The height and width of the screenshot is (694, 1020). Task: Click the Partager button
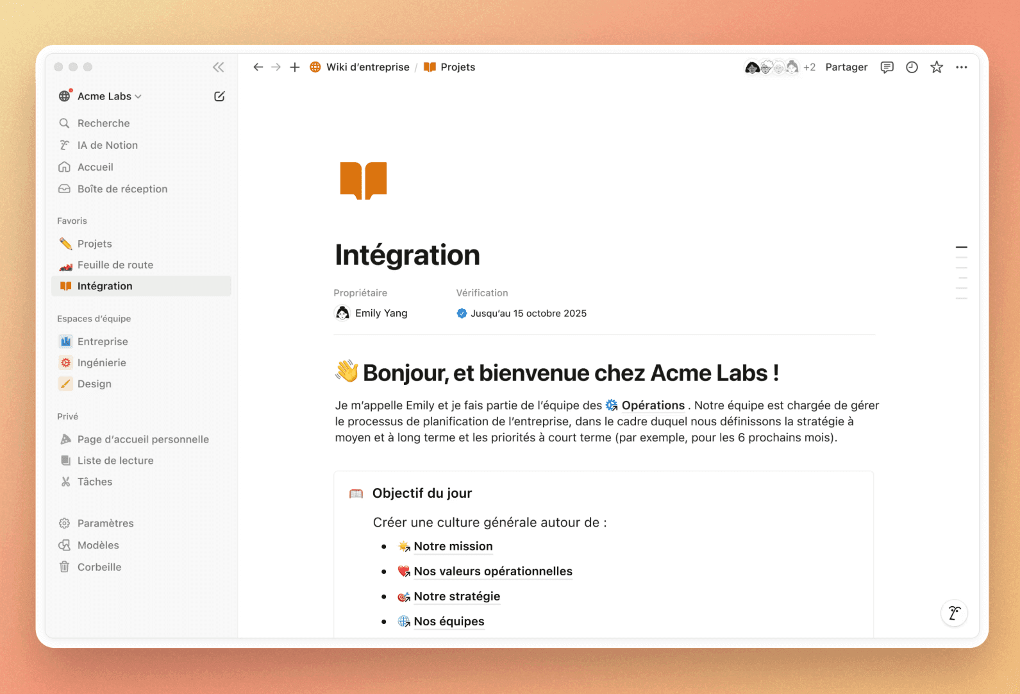point(846,67)
